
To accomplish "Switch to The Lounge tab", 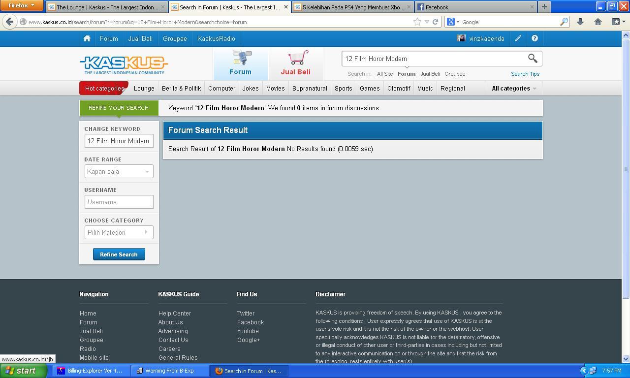I will [107, 7].
